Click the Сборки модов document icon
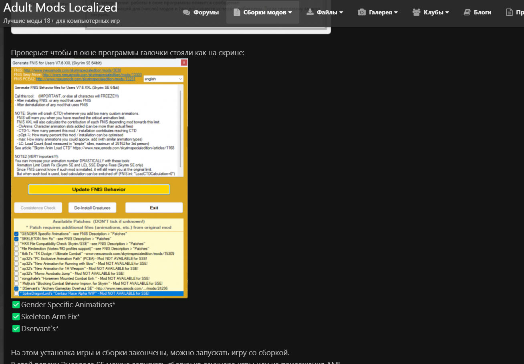This screenshot has width=524, height=364. point(237,12)
